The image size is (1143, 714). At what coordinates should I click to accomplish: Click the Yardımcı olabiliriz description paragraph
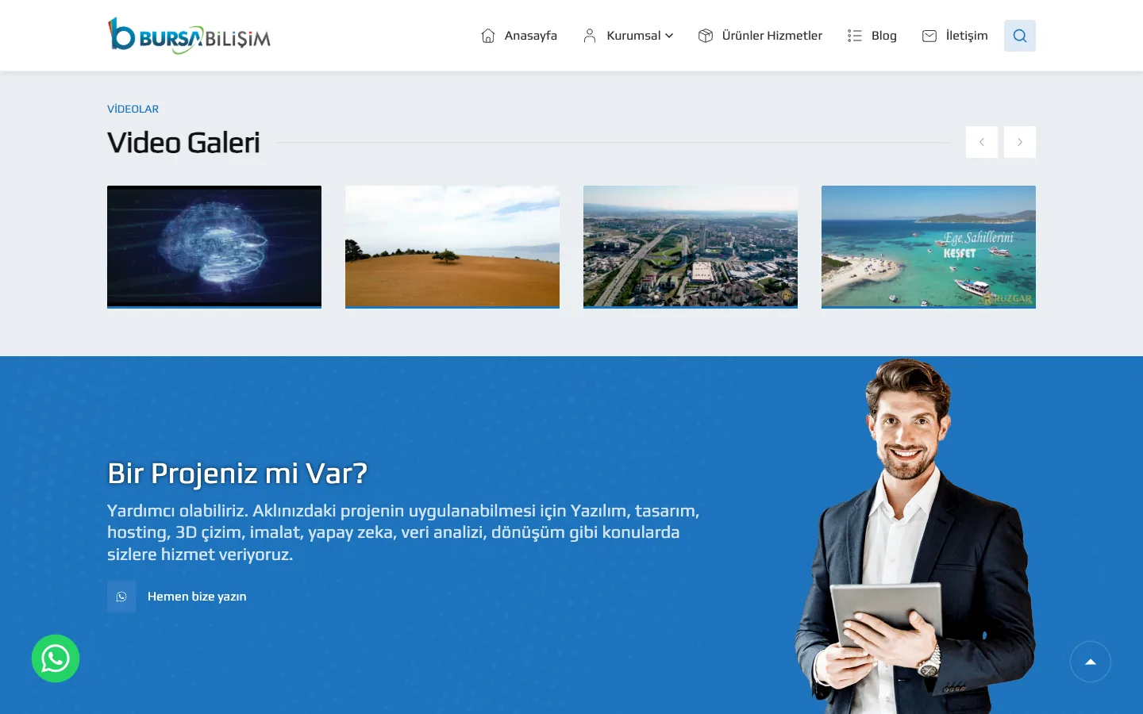(403, 532)
